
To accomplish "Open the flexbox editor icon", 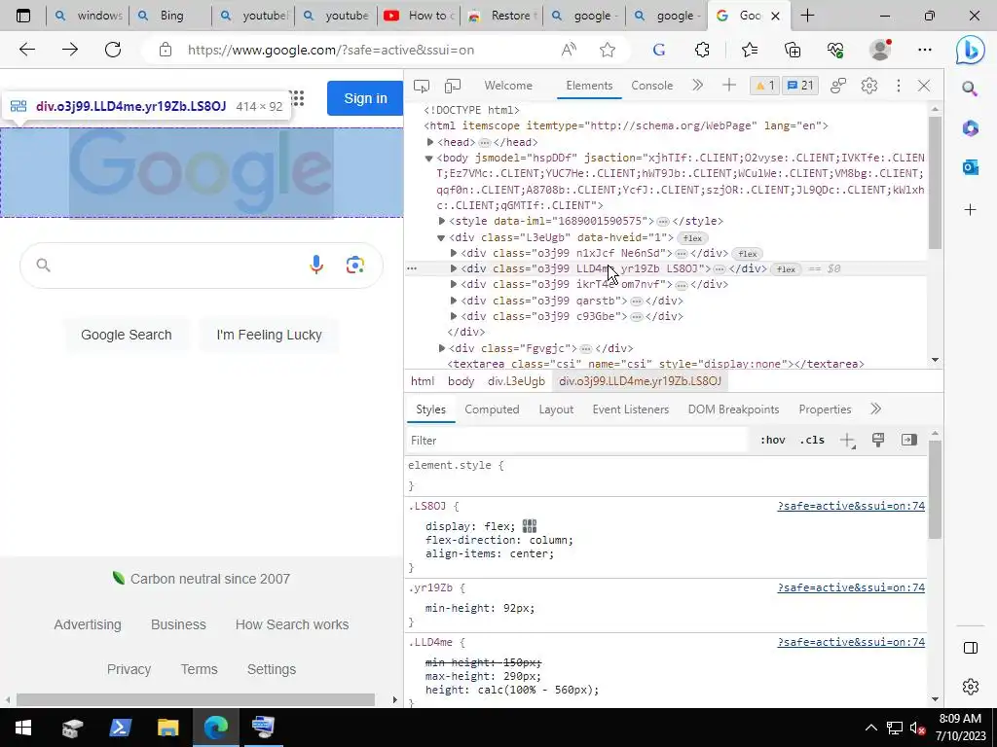I will coord(529,526).
